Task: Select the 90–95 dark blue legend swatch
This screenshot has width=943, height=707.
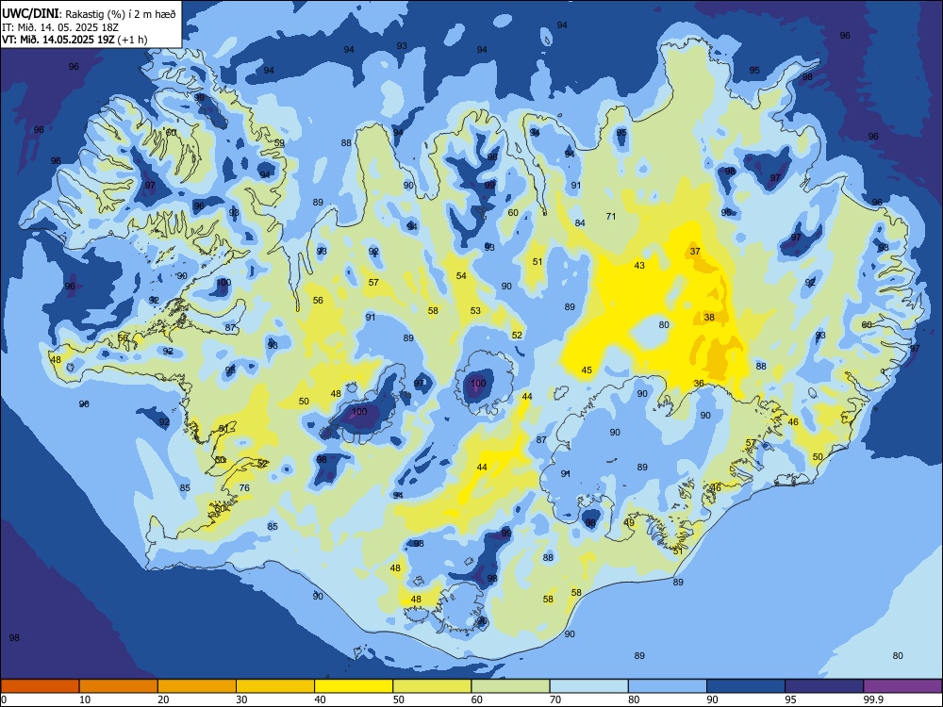Action: click(746, 686)
